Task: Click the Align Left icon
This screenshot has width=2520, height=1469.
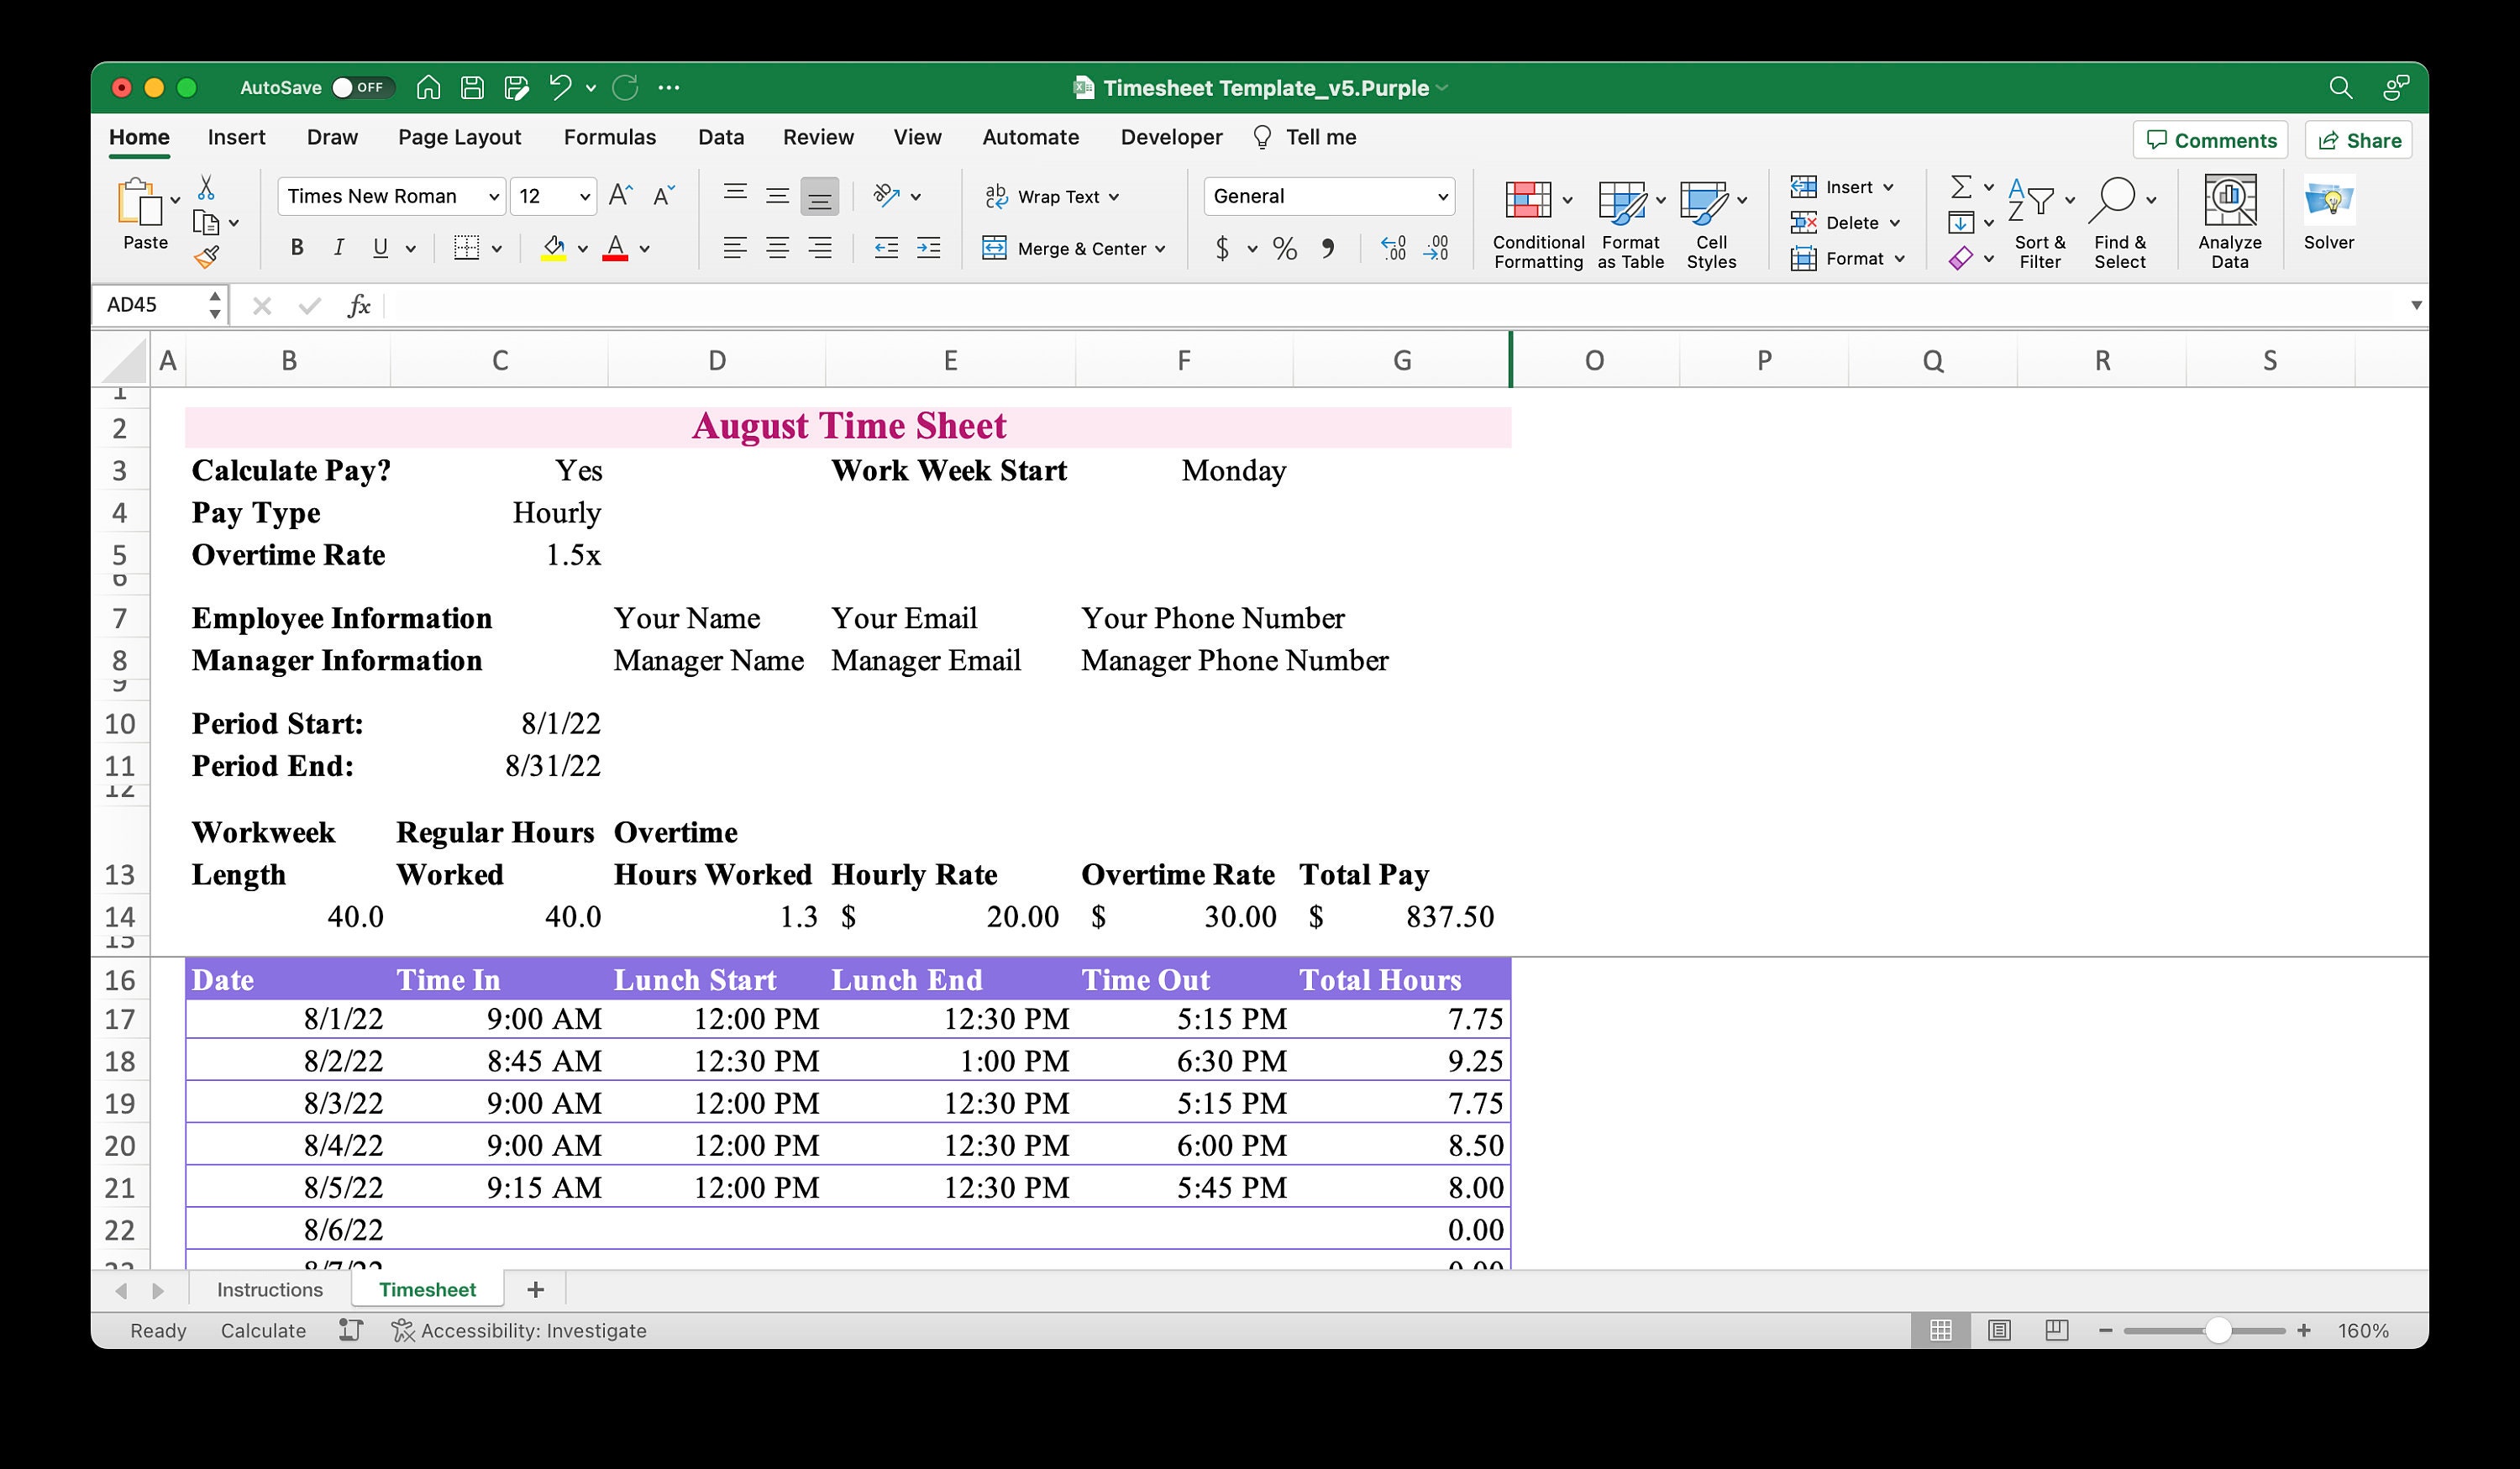Action: pyautogui.click(x=735, y=248)
